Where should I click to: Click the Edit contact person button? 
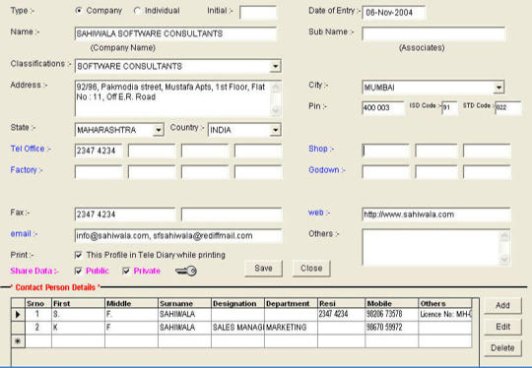pos(502,327)
